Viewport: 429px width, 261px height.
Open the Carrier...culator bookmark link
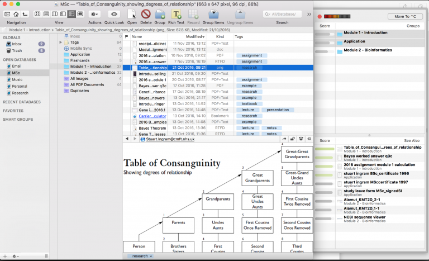coord(152,116)
